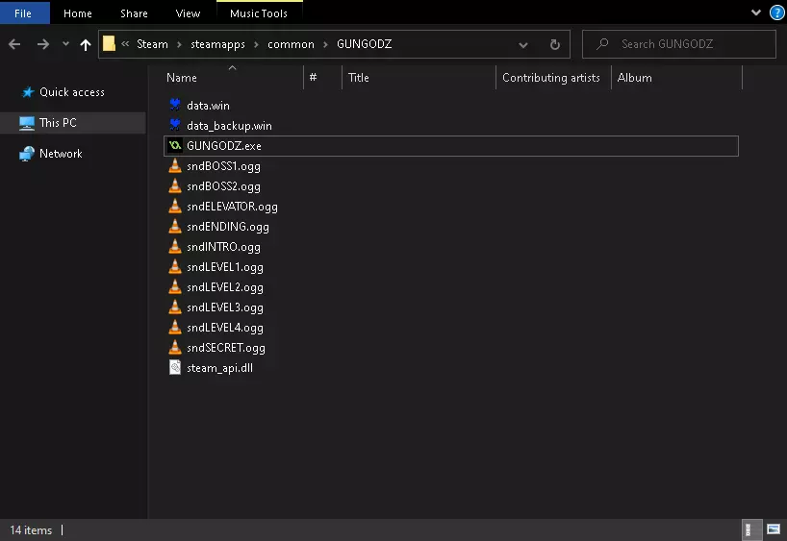Select the data.win file icon
The width and height of the screenshot is (787, 541).
coord(175,105)
